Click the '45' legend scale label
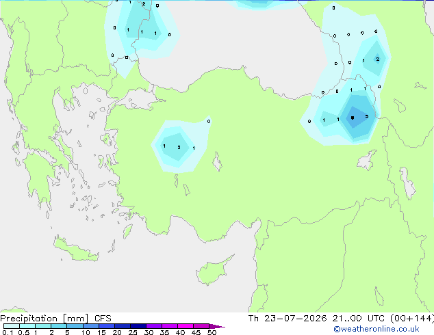434x335 pixels. [196, 332]
